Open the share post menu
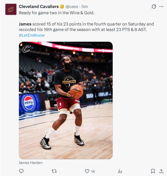Image resolution: width=167 pixels, height=176 pixels. coord(161,171)
